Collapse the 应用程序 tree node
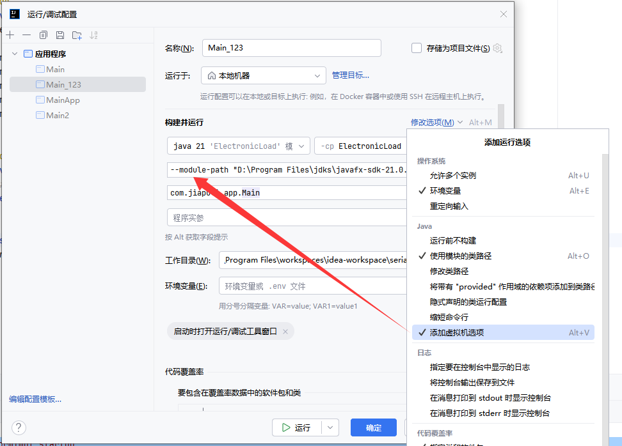Image resolution: width=622 pixels, height=446 pixels. click(14, 53)
